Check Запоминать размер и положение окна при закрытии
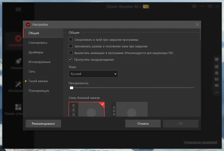Viewport: 224px width, 151px height. pos(71,46)
